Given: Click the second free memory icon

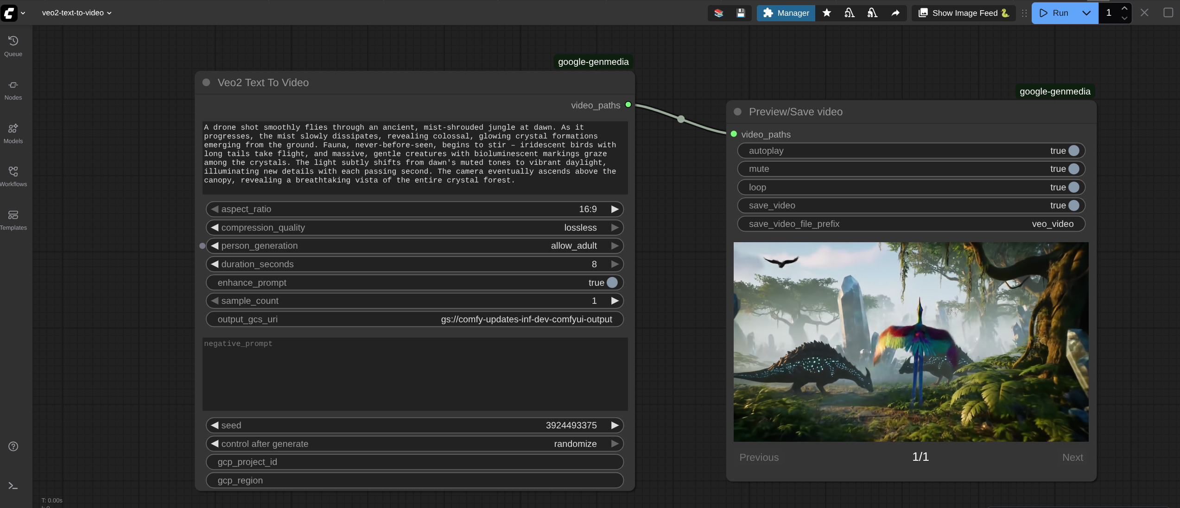Looking at the screenshot, I should coord(872,13).
